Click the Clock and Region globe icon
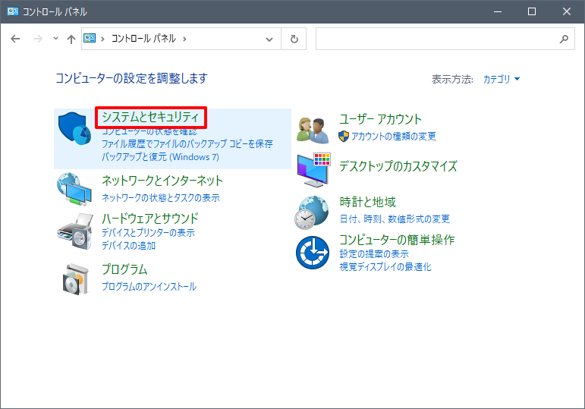 coord(312,212)
